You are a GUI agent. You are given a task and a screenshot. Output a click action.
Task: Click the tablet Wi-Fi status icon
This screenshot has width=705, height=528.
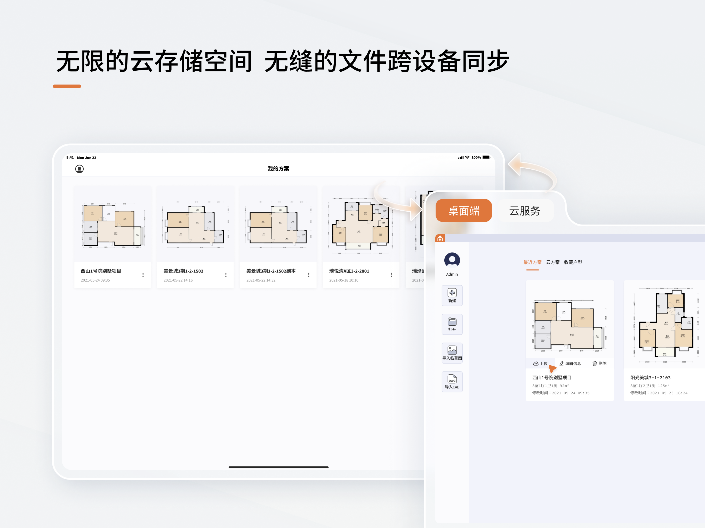[467, 157]
